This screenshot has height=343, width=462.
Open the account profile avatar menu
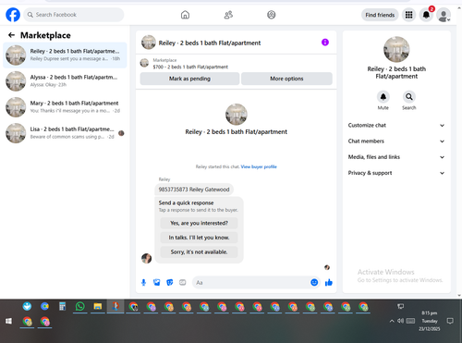[x=444, y=15]
